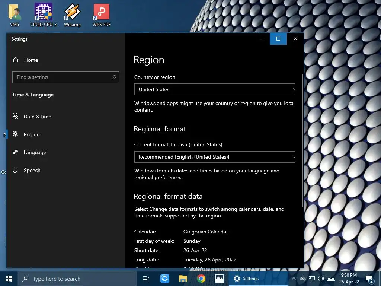Click the Date & time calendar icon
This screenshot has height=286, width=381.
[x=15, y=116]
